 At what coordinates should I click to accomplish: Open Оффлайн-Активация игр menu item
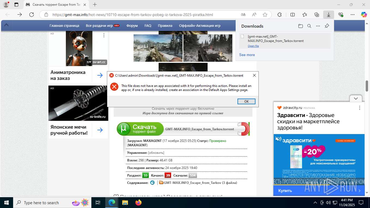click(x=200, y=25)
